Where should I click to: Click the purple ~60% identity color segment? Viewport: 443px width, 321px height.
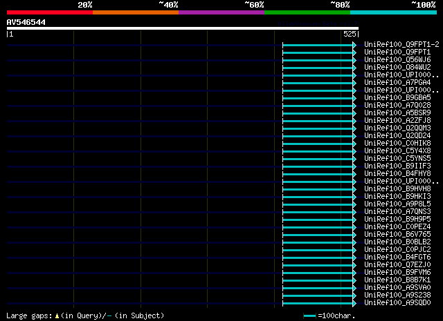[221, 12]
